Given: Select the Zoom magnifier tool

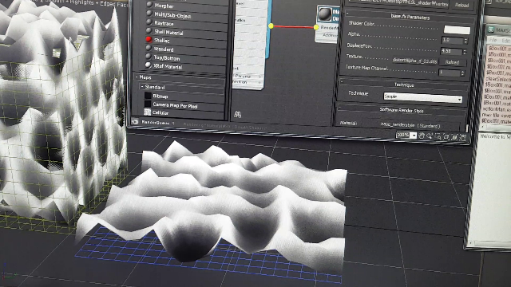Looking at the screenshot, I should click(430, 136).
